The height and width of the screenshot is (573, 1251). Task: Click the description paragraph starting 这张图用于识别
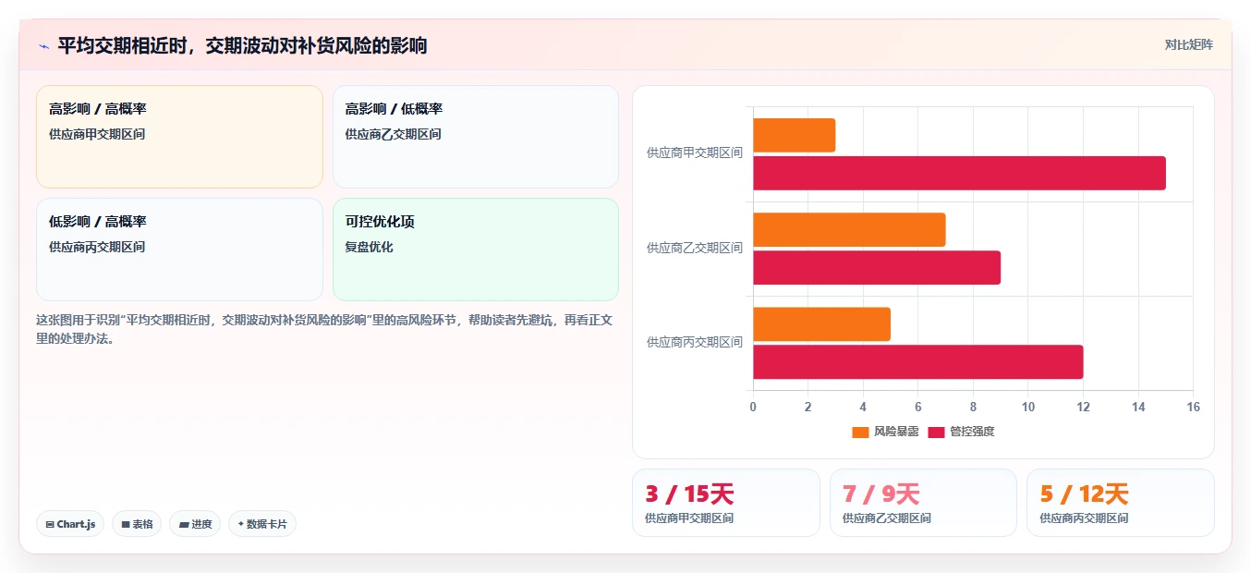pyautogui.click(x=325, y=329)
